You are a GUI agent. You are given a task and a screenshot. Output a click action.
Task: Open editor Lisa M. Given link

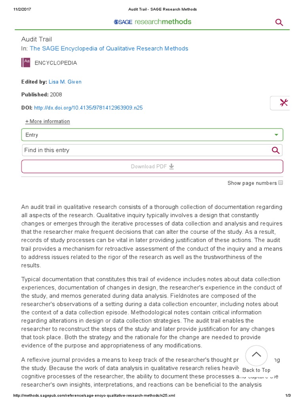point(65,82)
